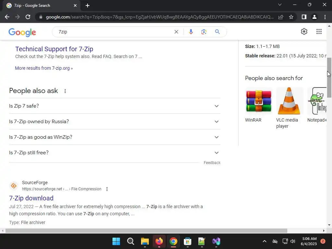332x249 pixels.
Task: Bookmark this tab with the star
Action: click(x=291, y=17)
